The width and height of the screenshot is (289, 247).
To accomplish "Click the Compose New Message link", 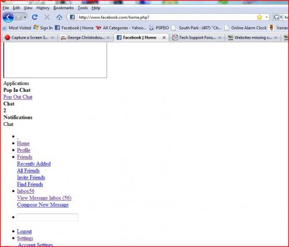I will pyautogui.click(x=43, y=205).
